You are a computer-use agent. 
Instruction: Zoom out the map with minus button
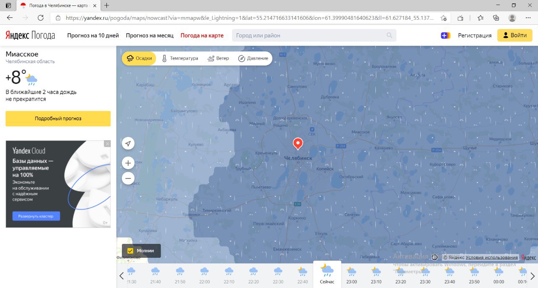(x=128, y=178)
